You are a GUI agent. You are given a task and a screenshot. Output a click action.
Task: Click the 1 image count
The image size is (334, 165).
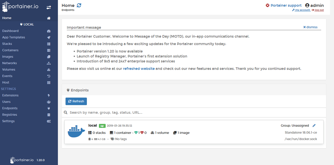pyautogui.click(x=181, y=133)
